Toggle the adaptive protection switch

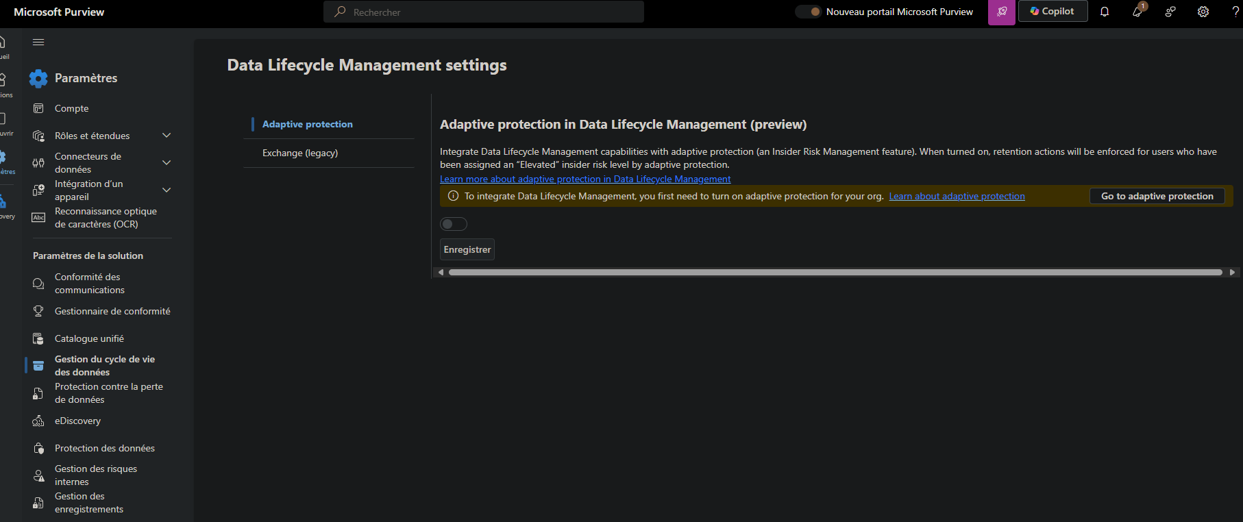454,224
